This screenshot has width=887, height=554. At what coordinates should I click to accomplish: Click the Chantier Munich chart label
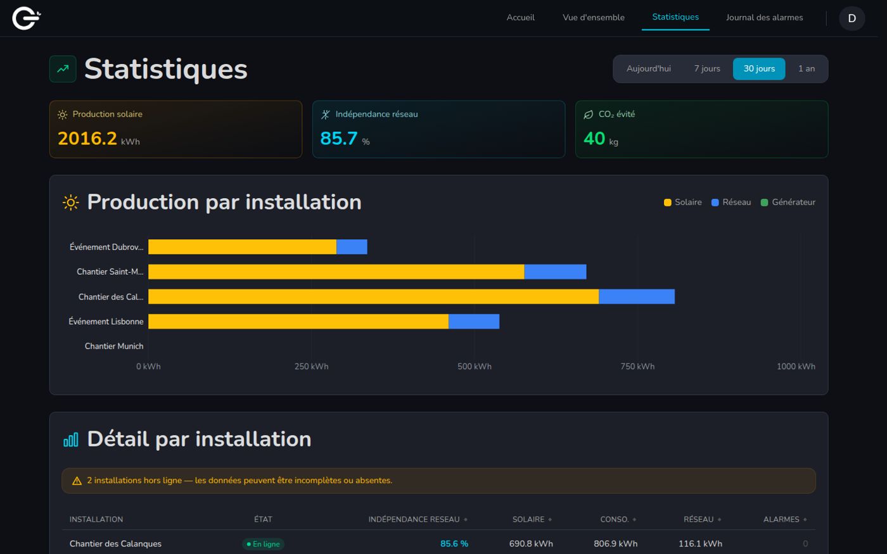point(114,346)
